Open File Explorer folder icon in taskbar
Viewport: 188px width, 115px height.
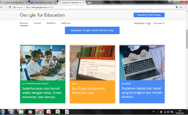pos(21,112)
